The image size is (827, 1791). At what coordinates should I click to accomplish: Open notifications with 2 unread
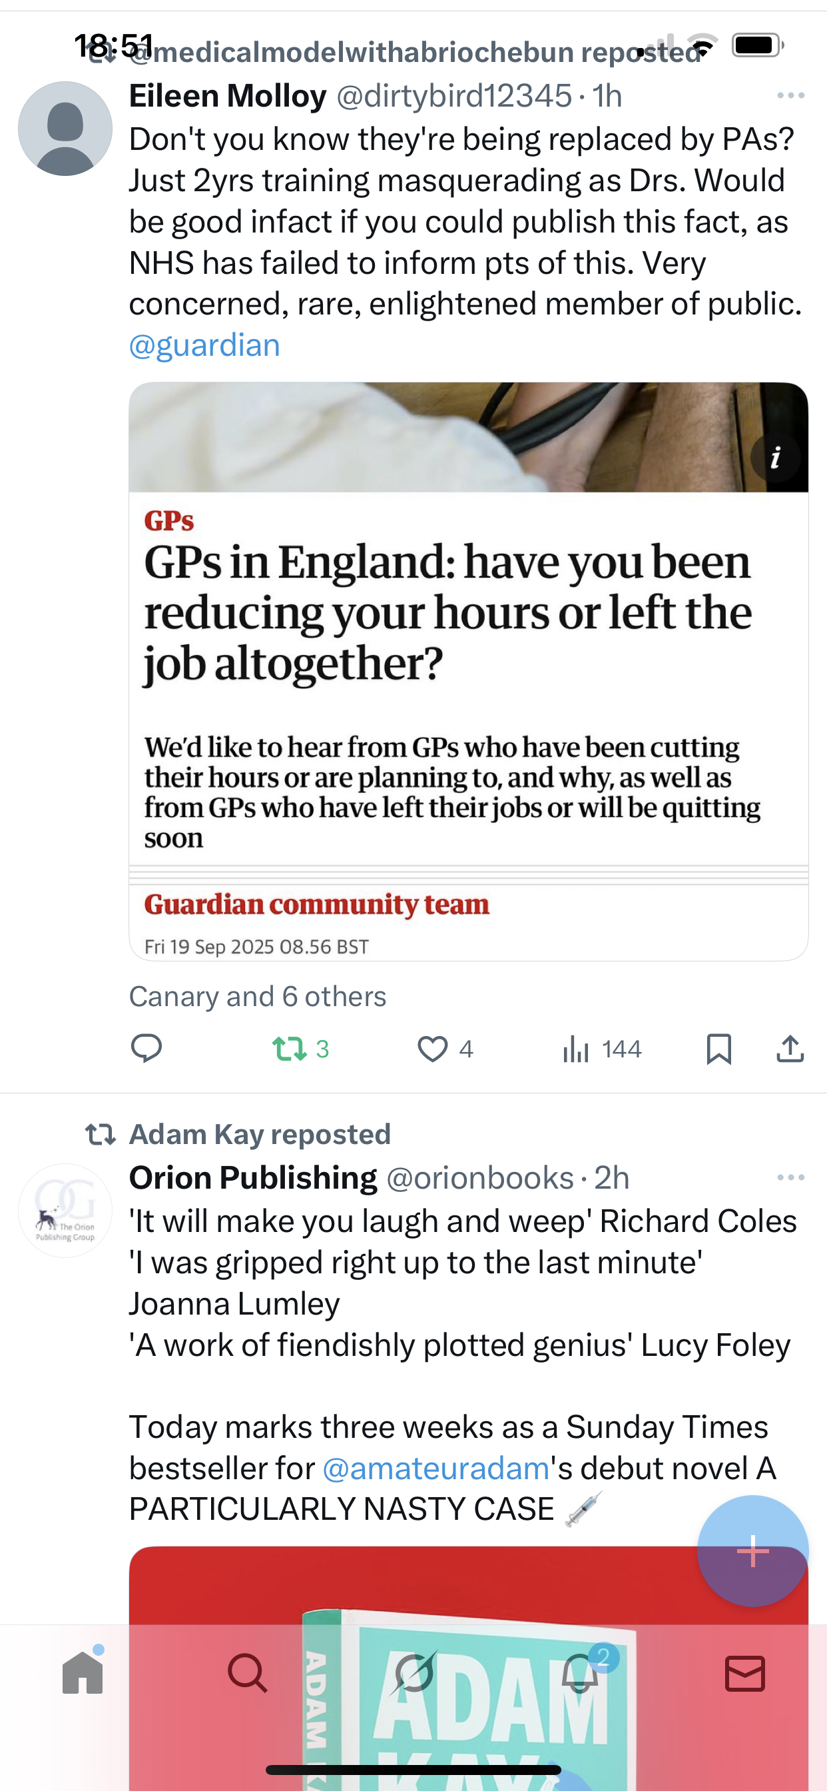[x=580, y=1673]
